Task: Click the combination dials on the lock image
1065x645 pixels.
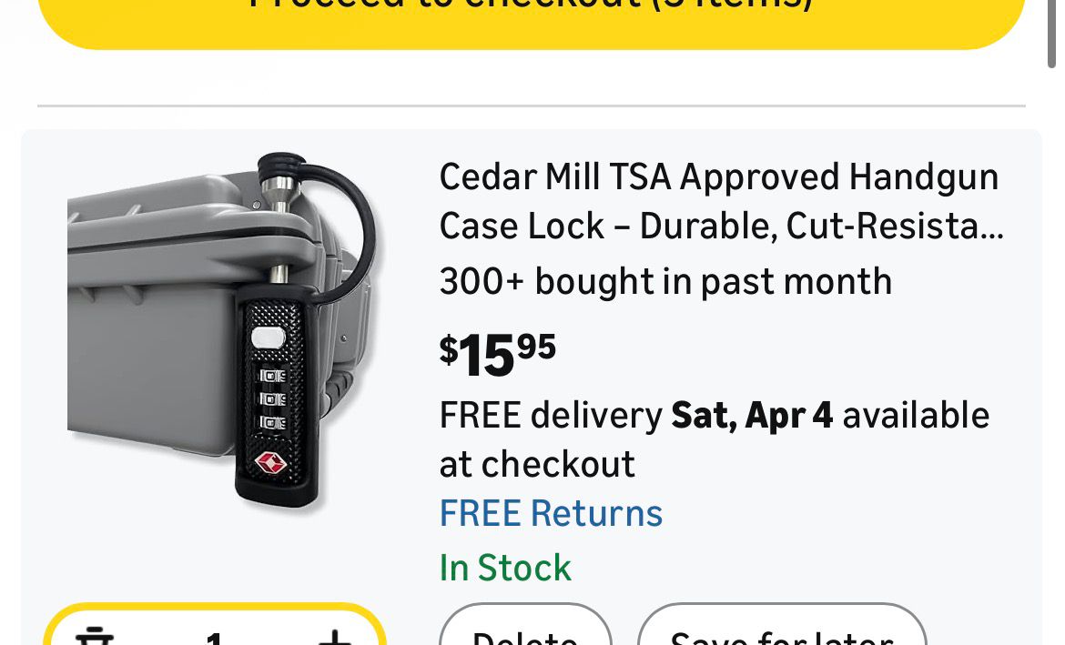Action: (x=272, y=398)
